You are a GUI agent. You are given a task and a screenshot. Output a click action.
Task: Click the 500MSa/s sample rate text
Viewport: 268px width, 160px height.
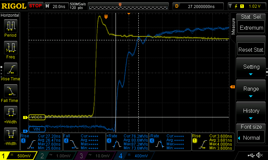click(78, 4)
